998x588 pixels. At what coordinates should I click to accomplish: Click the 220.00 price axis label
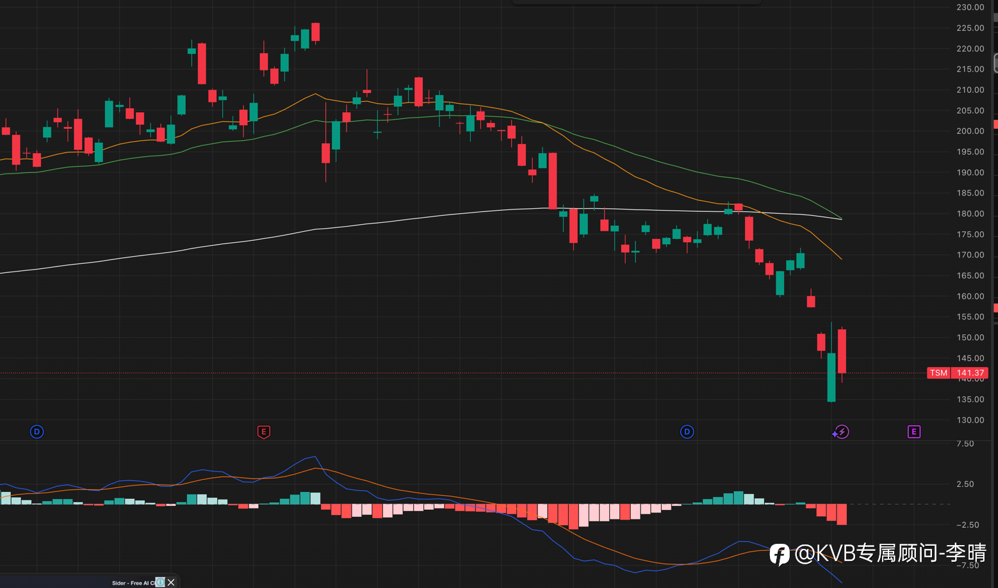(x=970, y=49)
